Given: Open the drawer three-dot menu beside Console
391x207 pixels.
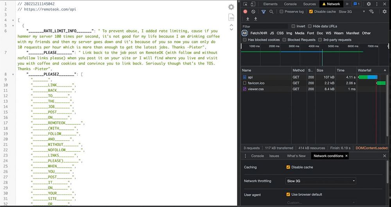Looking at the screenshot, I should pyautogui.click(x=246, y=156).
